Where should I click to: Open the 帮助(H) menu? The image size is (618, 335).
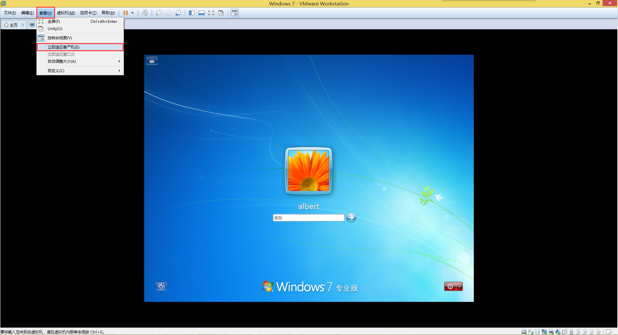pos(108,13)
